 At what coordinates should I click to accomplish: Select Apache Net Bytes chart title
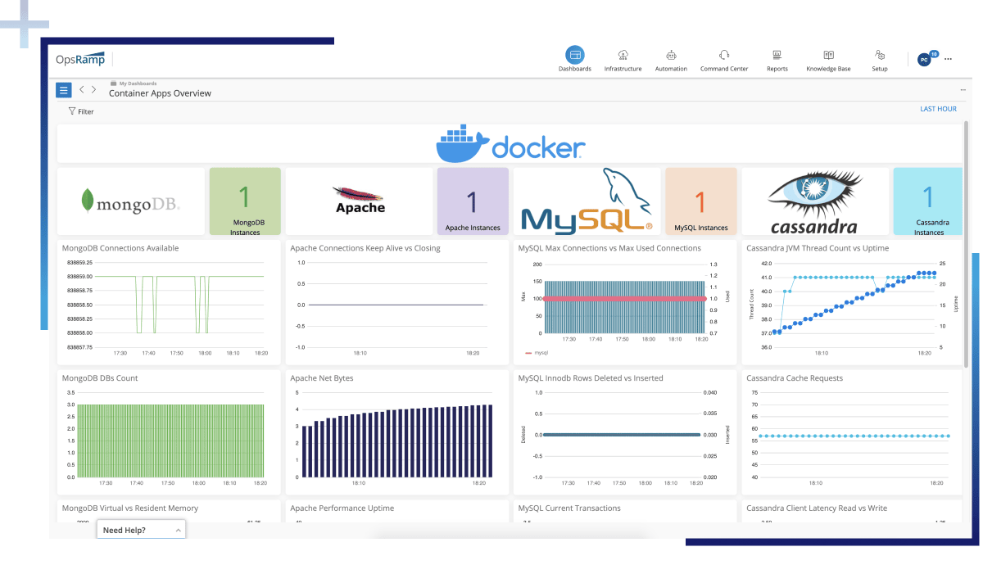(322, 378)
